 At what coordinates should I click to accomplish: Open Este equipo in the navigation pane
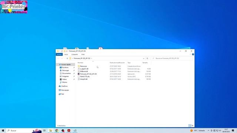(65, 90)
